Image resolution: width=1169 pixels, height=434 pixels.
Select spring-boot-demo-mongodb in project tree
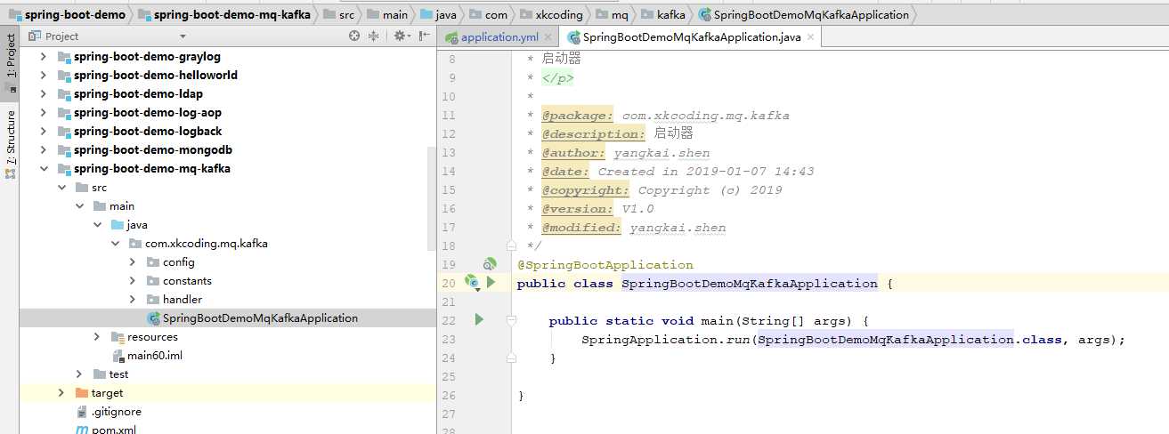tap(228, 150)
